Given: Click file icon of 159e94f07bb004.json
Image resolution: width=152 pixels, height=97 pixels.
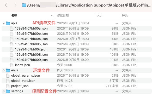Looking at the screenshot, I should click(x=12, y=39).
